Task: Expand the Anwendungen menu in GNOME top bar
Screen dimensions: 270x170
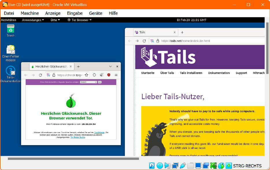Action: point(33,20)
